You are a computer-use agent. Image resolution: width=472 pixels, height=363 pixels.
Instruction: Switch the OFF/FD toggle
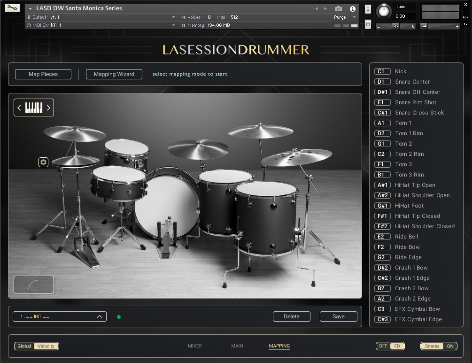click(390, 346)
